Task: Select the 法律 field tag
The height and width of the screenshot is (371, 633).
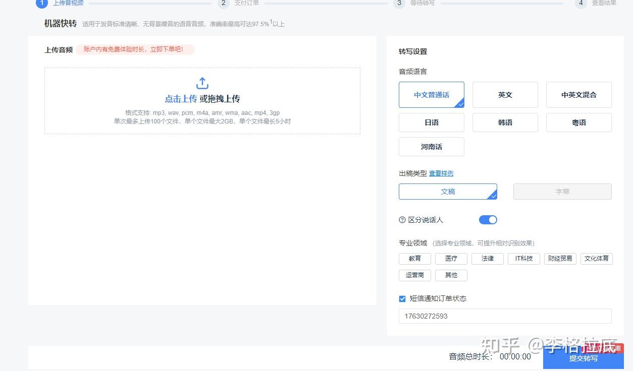Action: coord(488,259)
